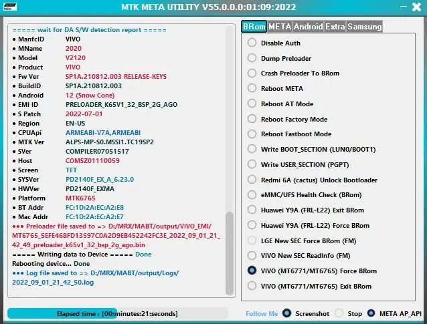Click the Writing data to Device line
This screenshot has height=324, width=427.
click(82, 255)
